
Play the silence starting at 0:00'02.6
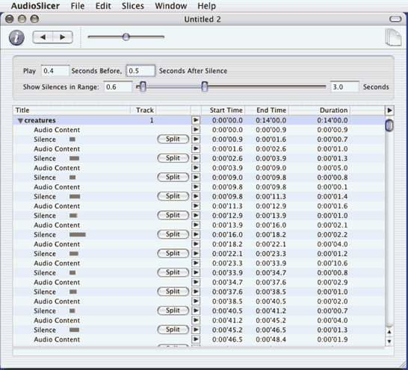(196, 158)
